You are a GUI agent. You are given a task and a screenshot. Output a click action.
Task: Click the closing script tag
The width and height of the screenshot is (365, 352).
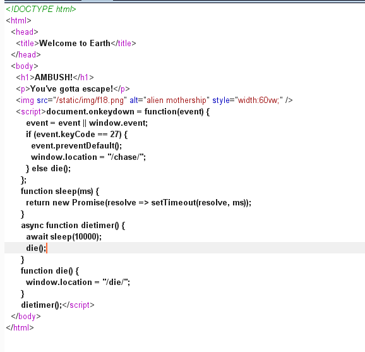click(x=78, y=305)
